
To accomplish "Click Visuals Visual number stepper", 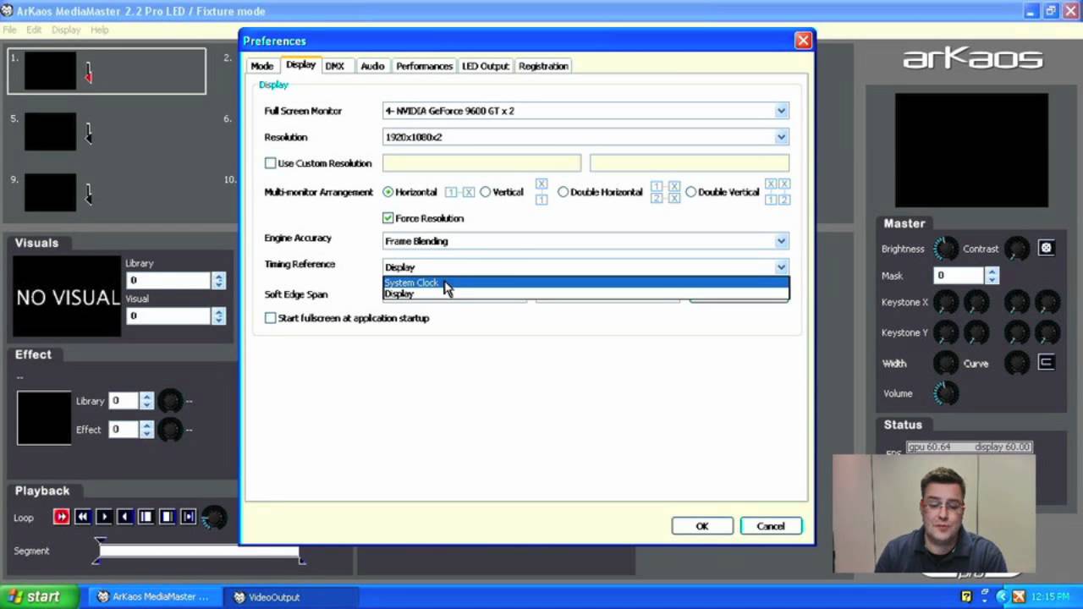I will click(218, 315).
